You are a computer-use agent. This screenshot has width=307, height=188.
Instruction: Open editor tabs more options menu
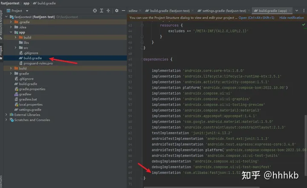(x=304, y=11)
